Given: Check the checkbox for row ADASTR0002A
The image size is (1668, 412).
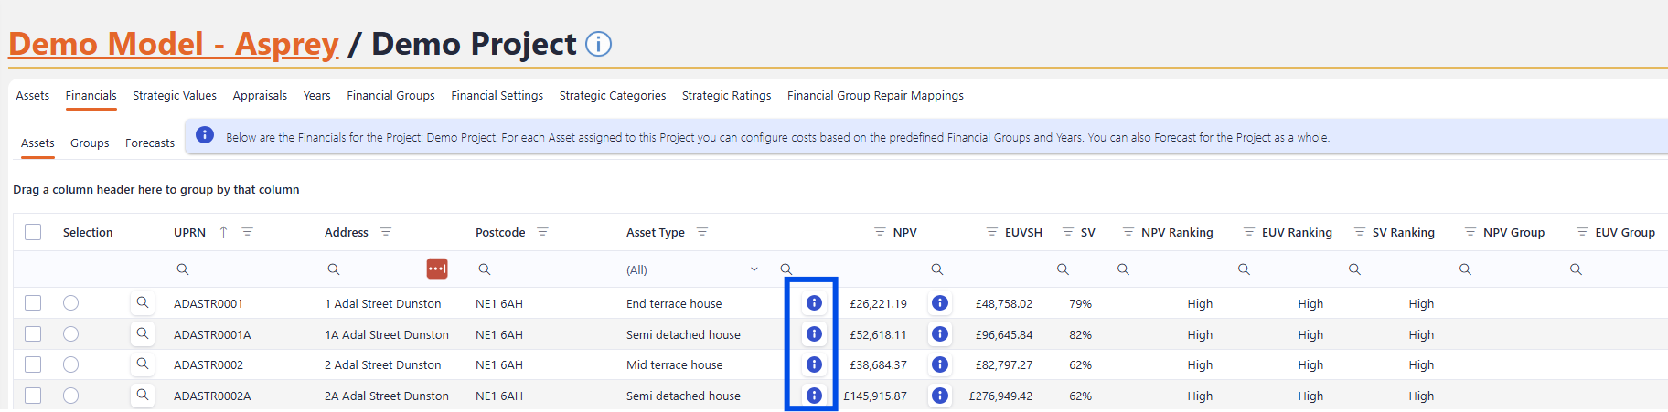Looking at the screenshot, I should click(x=33, y=396).
